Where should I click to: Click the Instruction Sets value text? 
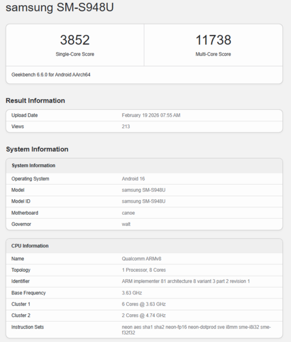[196, 330]
